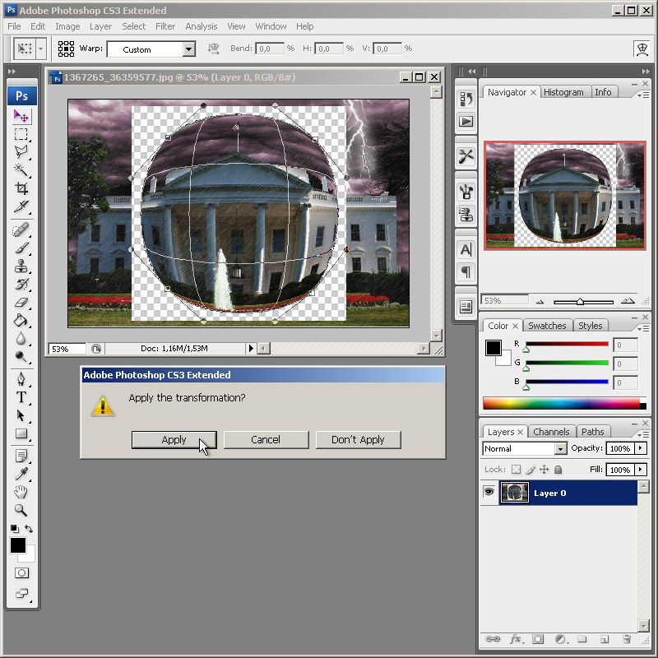Image resolution: width=658 pixels, height=658 pixels.
Task: Open the Layers panel options menu
Action: click(643, 434)
